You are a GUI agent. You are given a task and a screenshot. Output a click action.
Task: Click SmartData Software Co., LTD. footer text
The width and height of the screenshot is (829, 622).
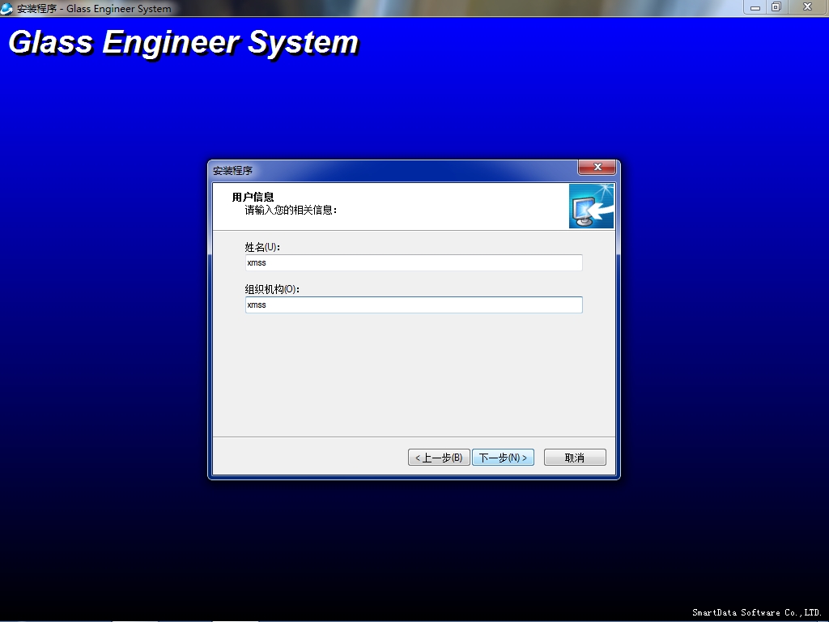point(757,612)
